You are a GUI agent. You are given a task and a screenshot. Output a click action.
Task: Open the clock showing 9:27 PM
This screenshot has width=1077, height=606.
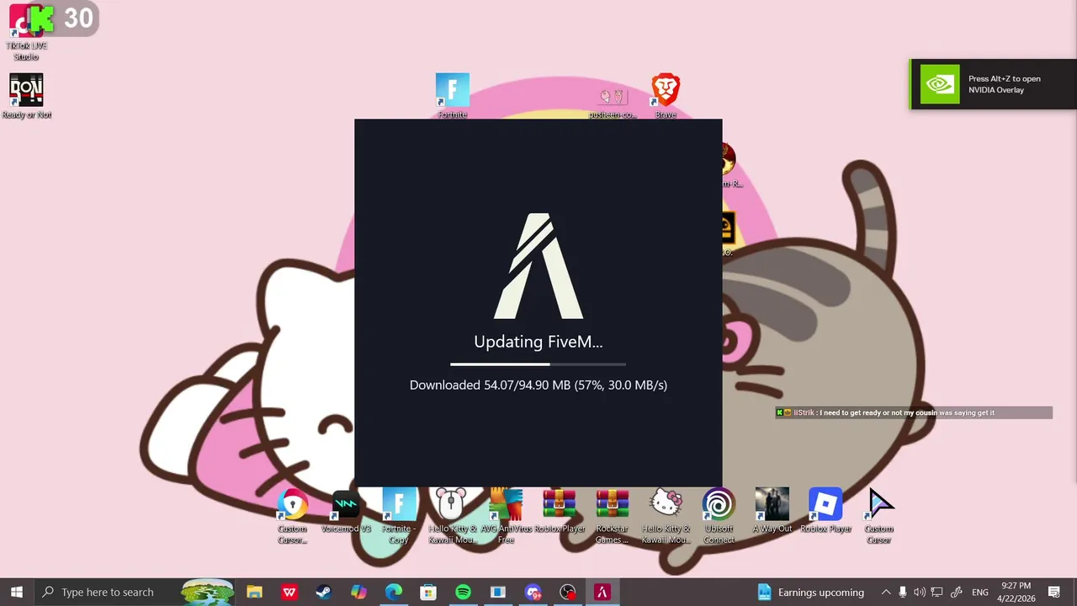point(1016,592)
